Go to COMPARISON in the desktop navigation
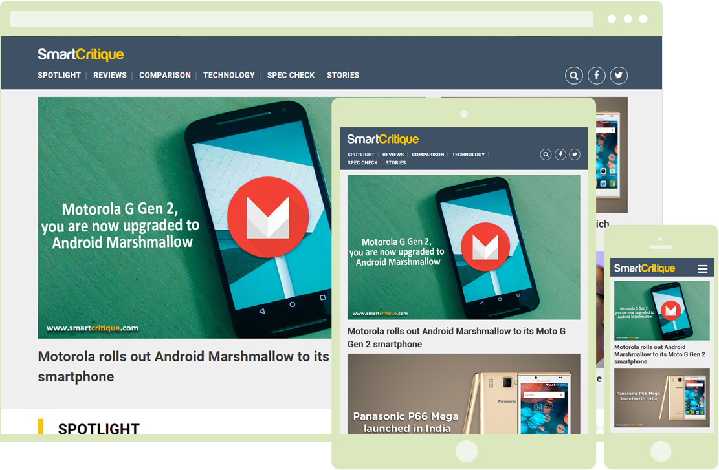The image size is (719, 470). [165, 76]
